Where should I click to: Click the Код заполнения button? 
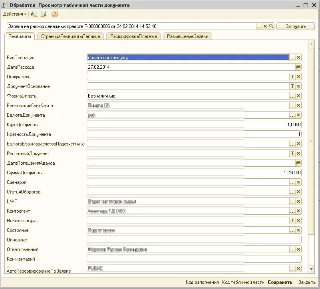[202, 282]
